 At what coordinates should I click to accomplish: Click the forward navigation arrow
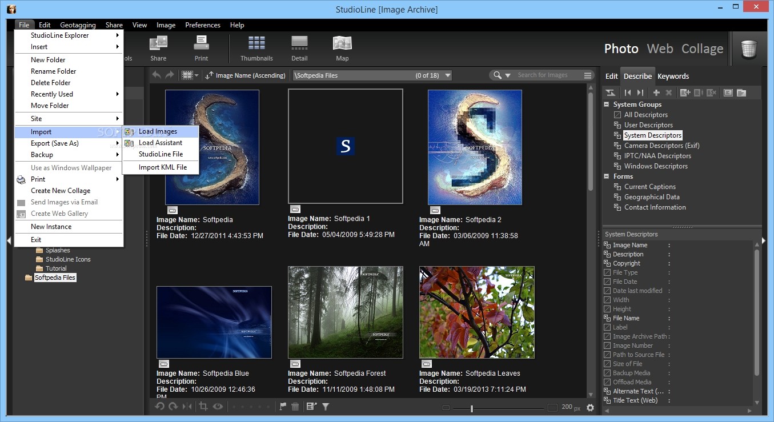[170, 75]
